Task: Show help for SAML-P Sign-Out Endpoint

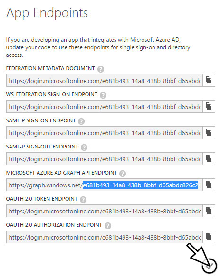Action: [84, 147]
